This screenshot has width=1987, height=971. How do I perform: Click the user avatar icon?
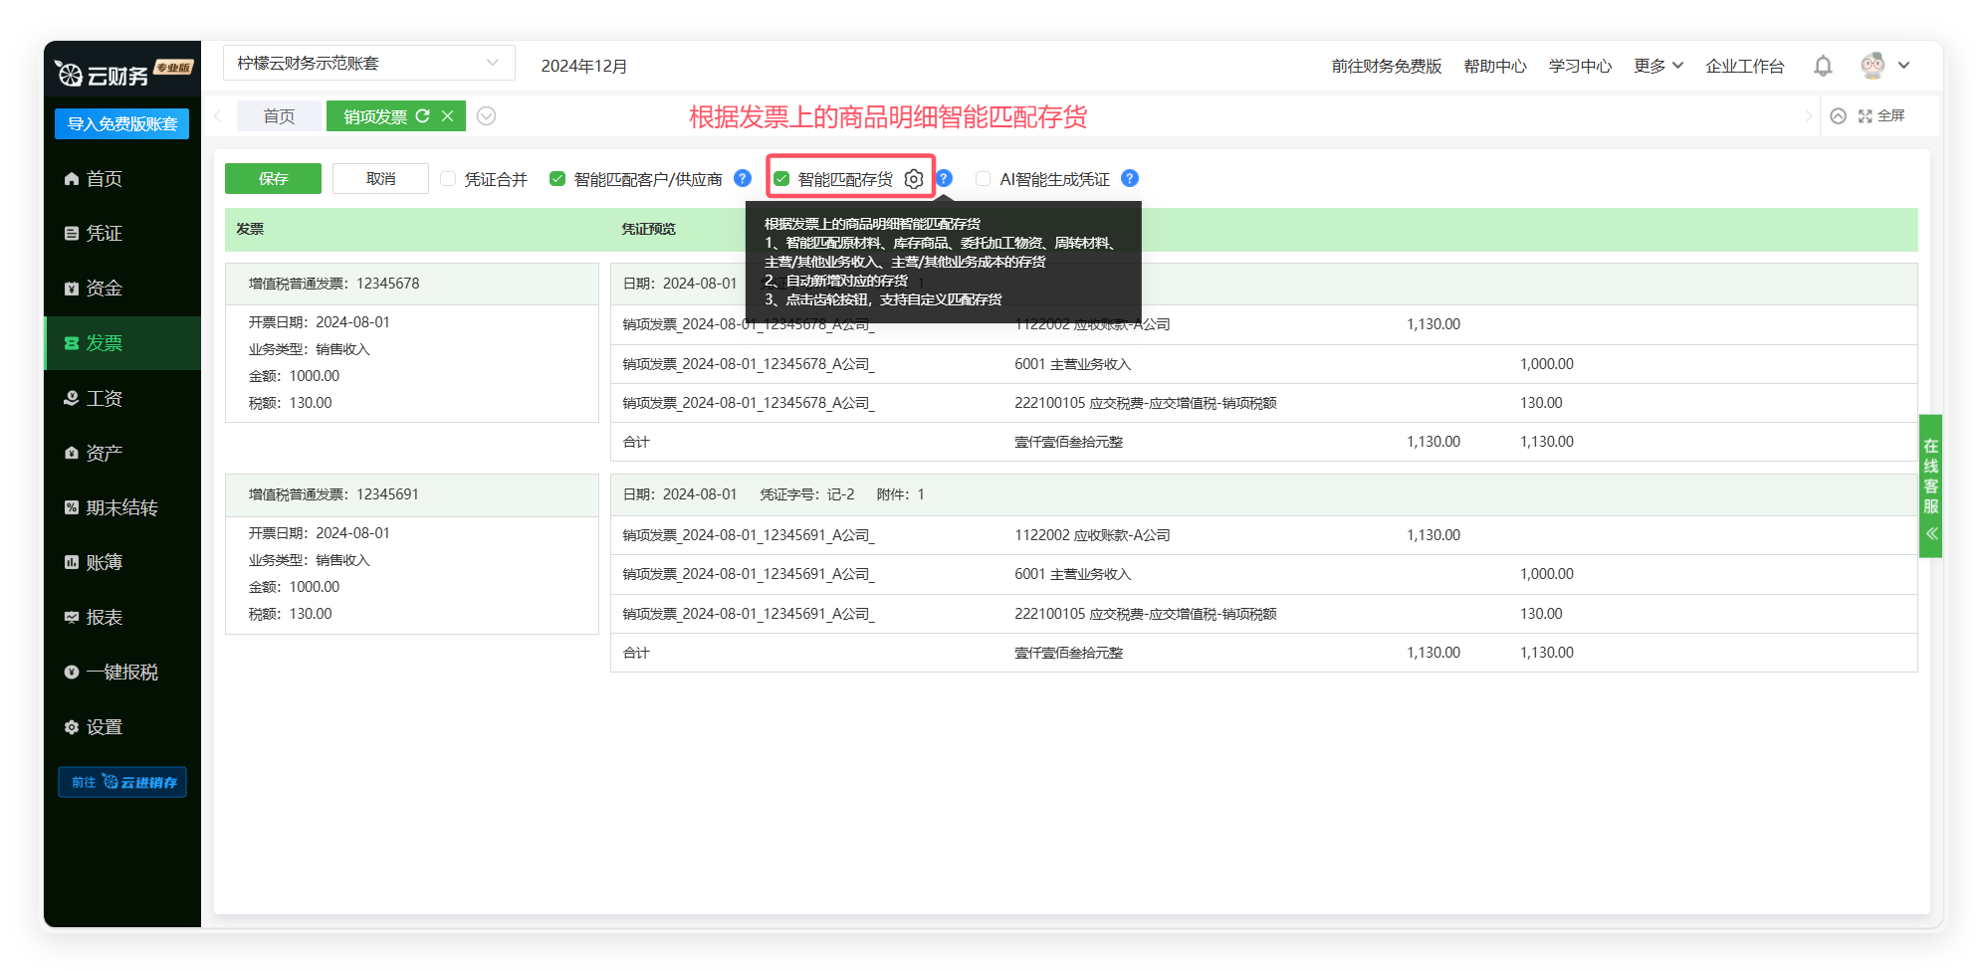pyautogui.click(x=1872, y=66)
